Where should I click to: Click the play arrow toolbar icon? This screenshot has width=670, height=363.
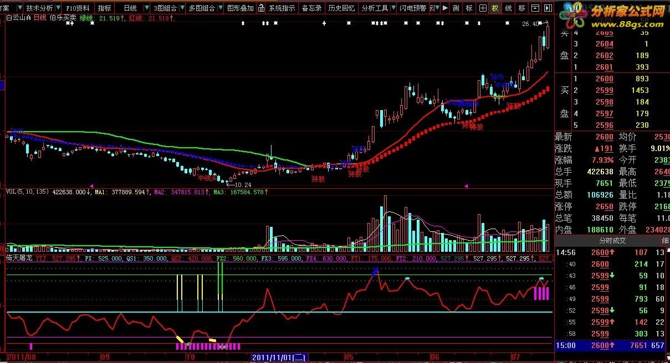tap(444, 8)
